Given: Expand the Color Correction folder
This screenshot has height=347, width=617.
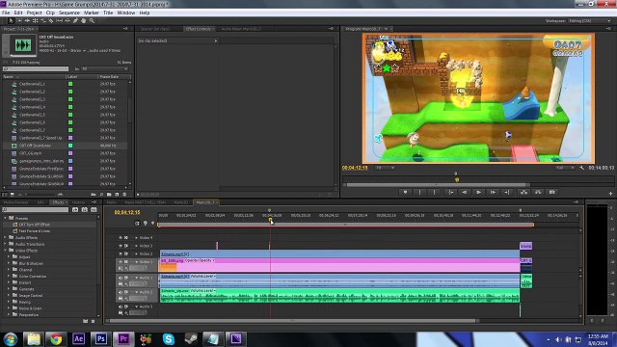Looking at the screenshot, I should [9, 277].
